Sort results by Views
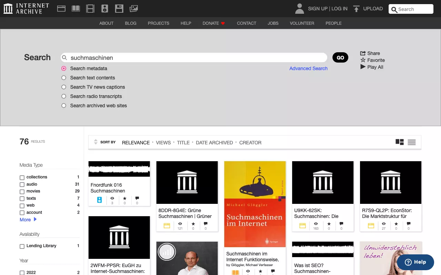Viewport: 441px width, 275px height. (x=163, y=143)
